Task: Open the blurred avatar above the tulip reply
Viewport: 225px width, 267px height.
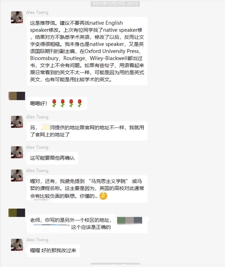Action: tap(17, 96)
